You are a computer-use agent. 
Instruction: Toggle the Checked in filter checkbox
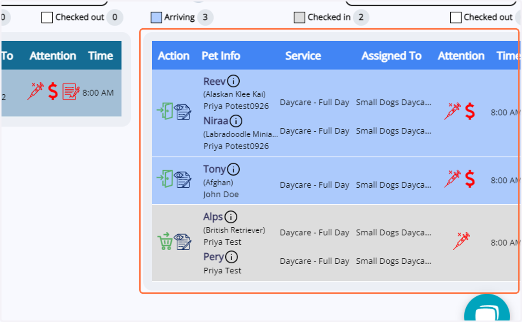300,17
